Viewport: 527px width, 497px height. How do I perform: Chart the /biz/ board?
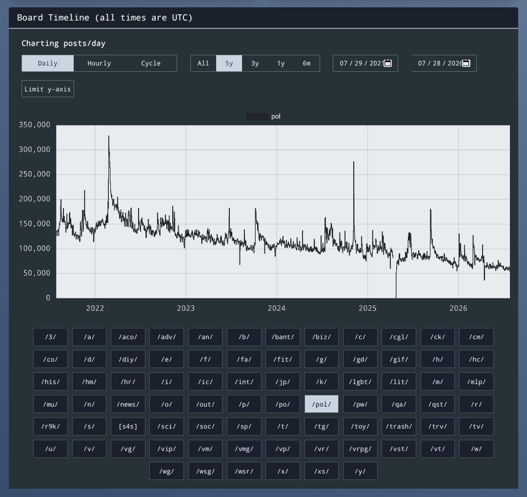(321, 337)
